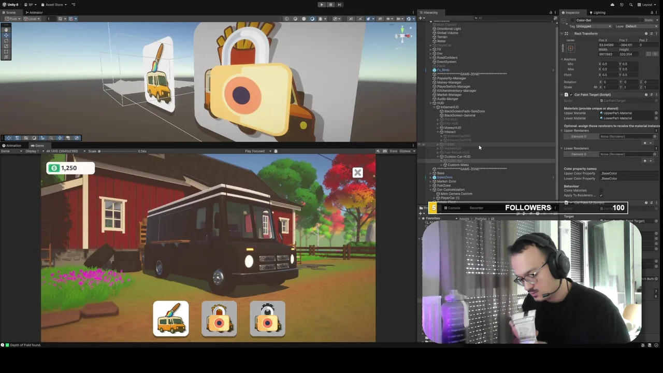Select Money-Manager in Hierarchy
The height and width of the screenshot is (373, 663).
coord(449,82)
